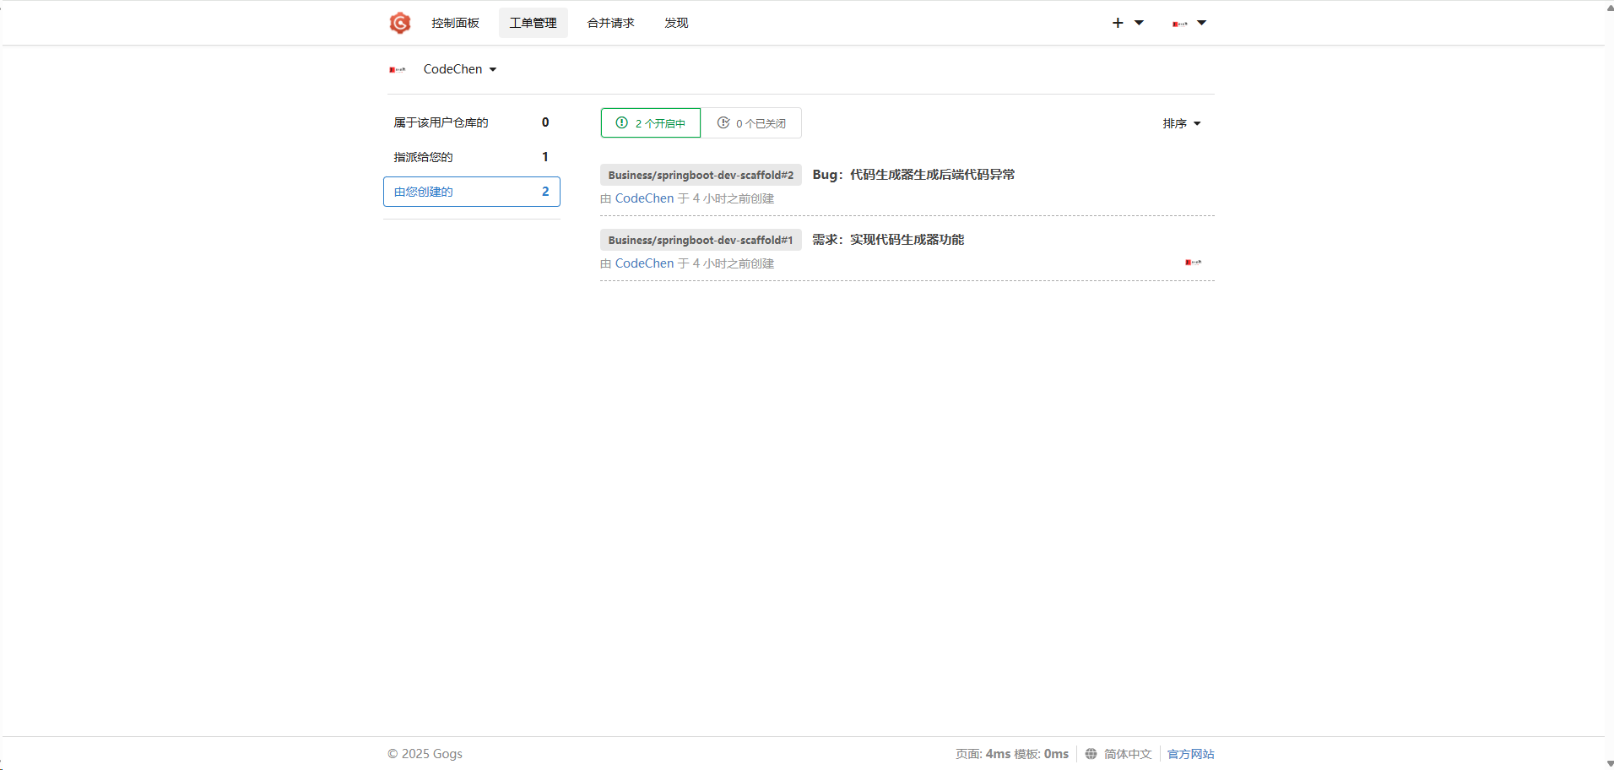Click assignee avatar on the 需求 issue
This screenshot has width=1614, height=770.
tap(1193, 263)
